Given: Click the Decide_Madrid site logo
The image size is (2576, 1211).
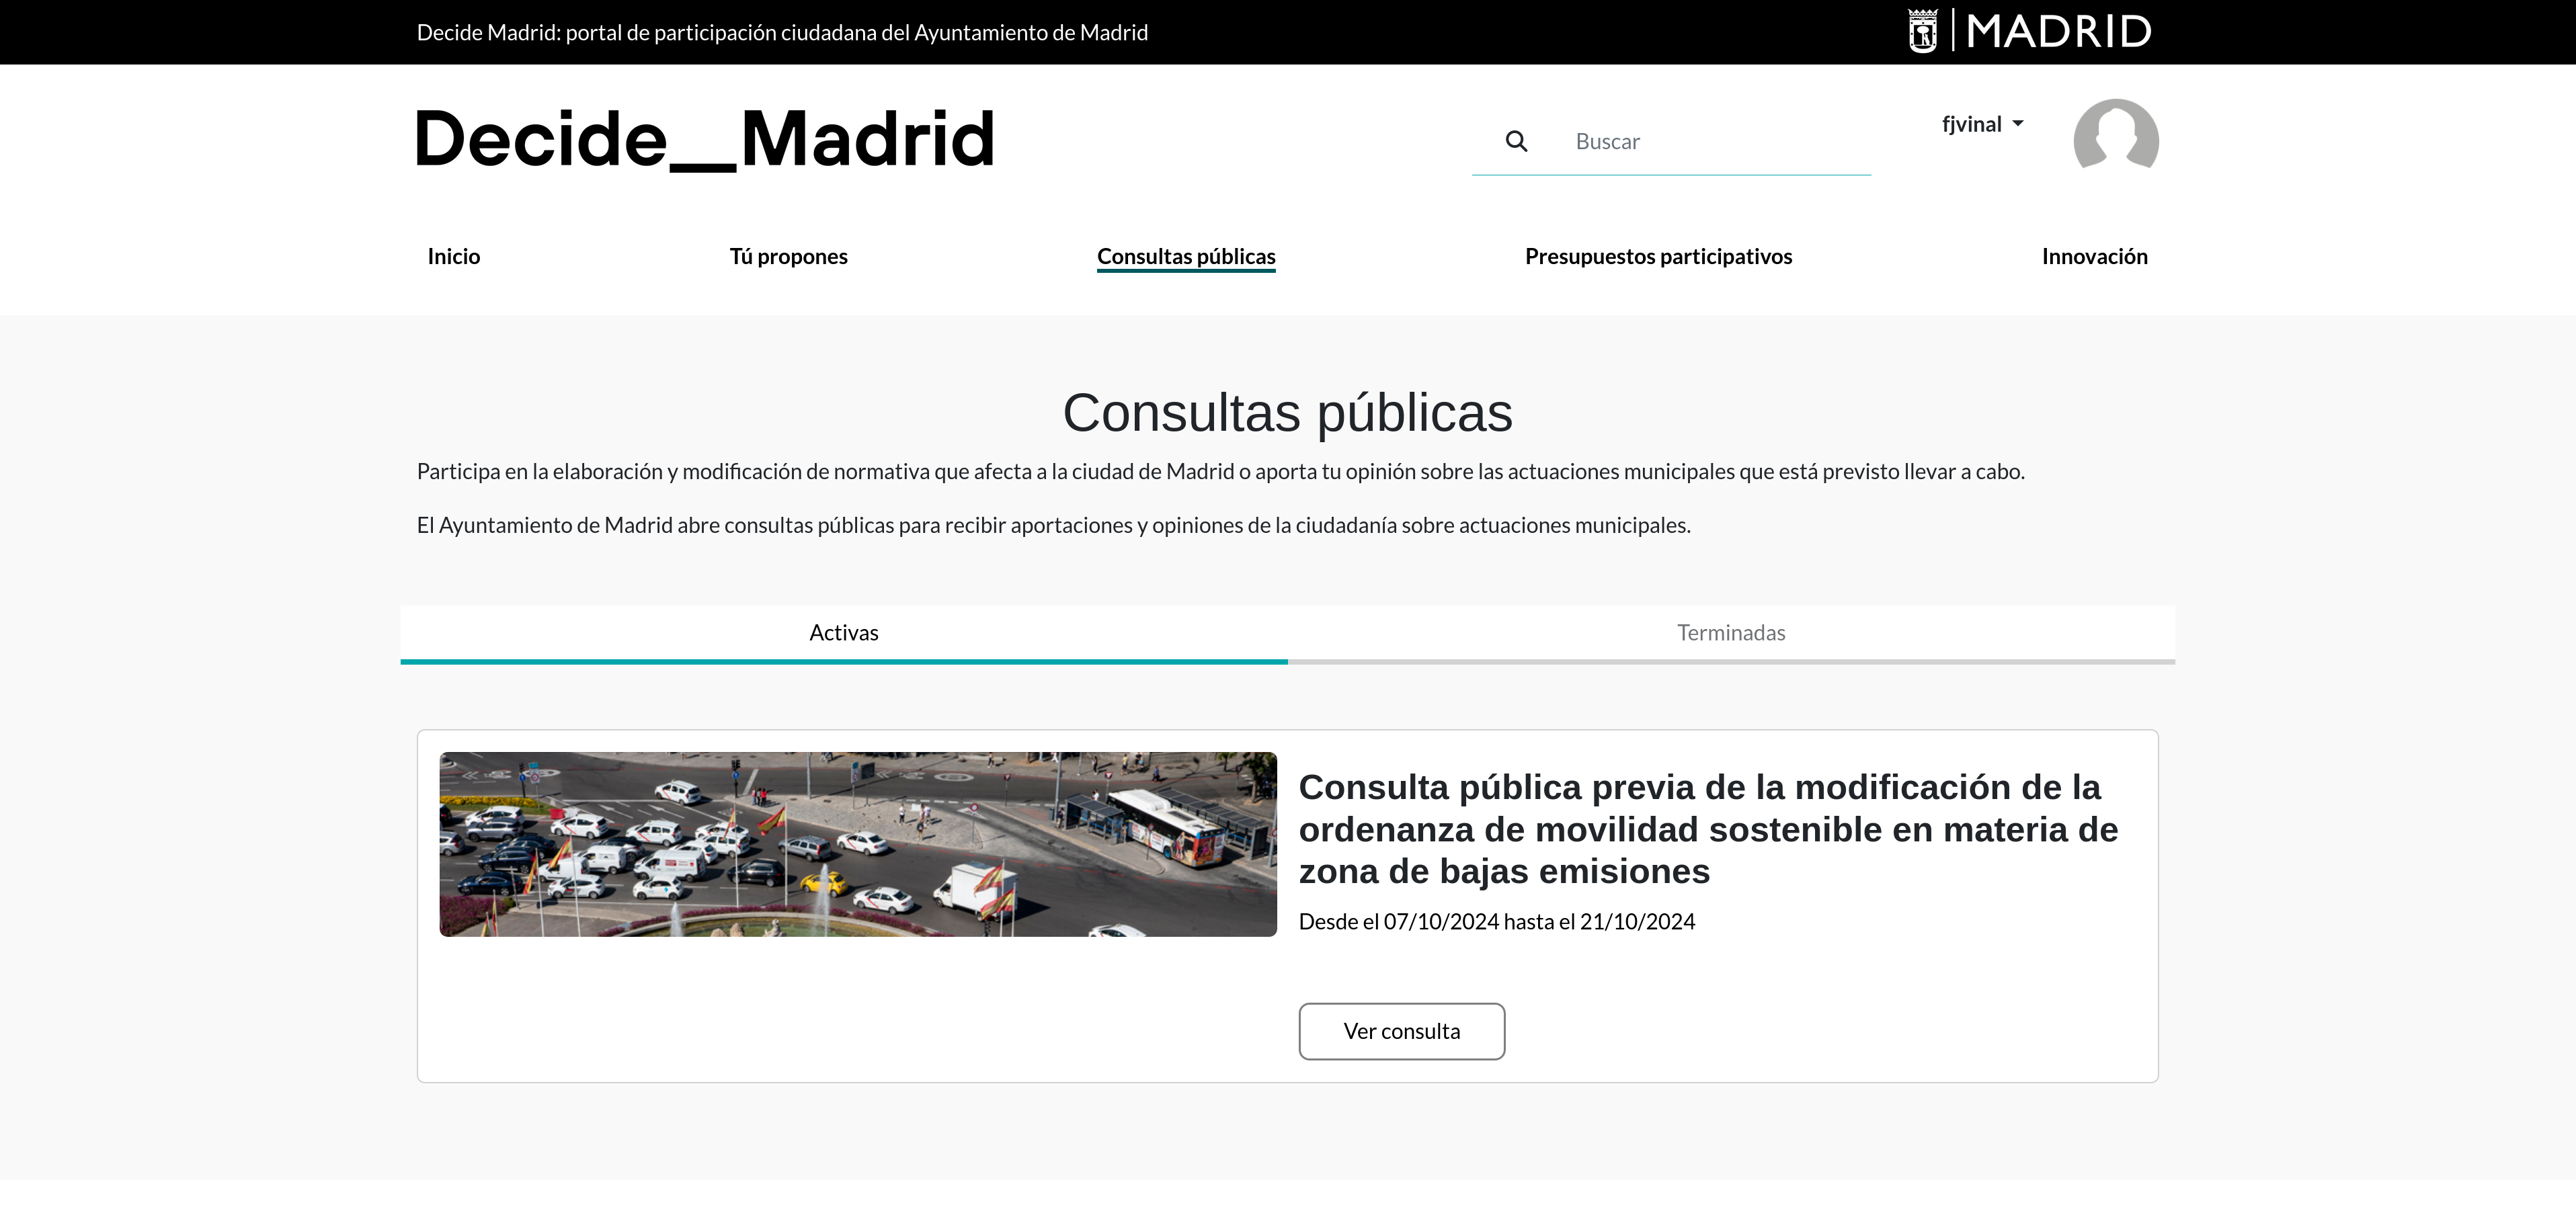Looking at the screenshot, I should [x=705, y=139].
